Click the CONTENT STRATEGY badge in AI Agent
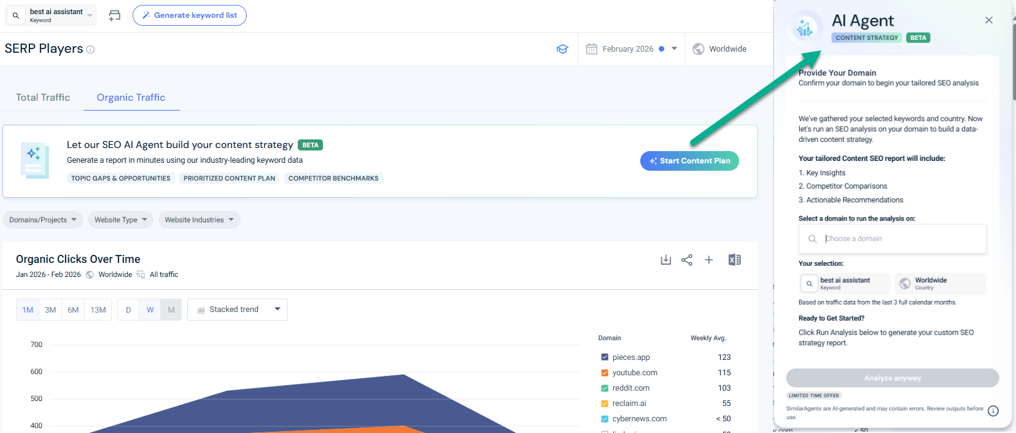1016x433 pixels. point(867,37)
